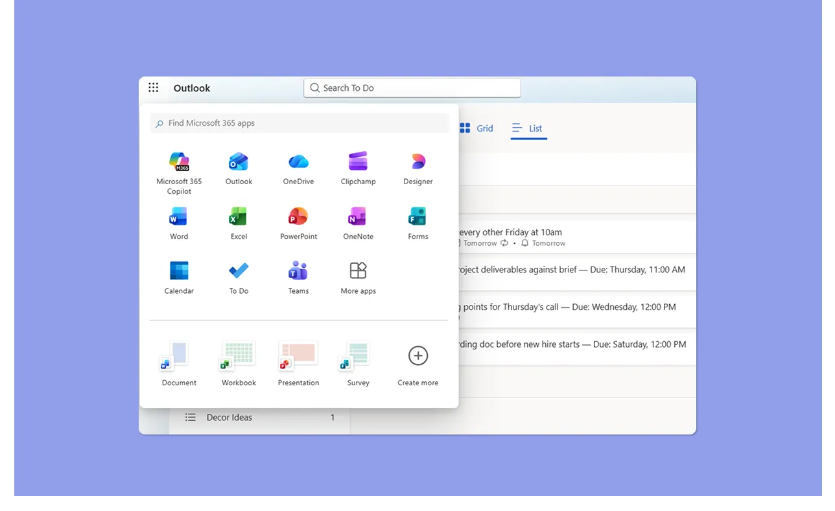Screen dimensions: 835x511
Task: Switch to List view
Action: (x=528, y=128)
